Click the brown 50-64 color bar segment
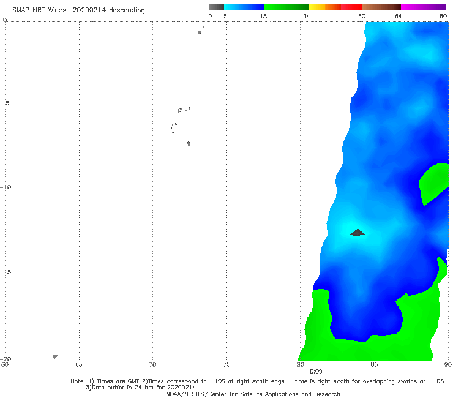This screenshot has height=398, width=453. point(381,7)
